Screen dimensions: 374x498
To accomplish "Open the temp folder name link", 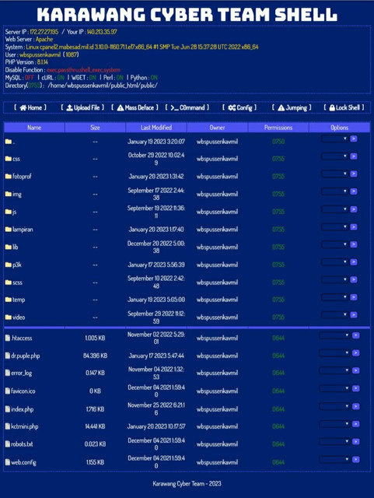I will pos(19,300).
